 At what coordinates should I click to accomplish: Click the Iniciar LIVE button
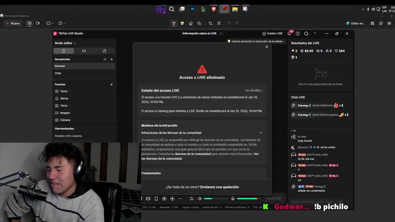tap(274, 199)
